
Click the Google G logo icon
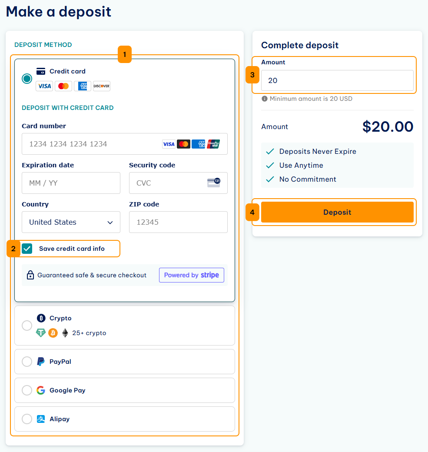(41, 390)
